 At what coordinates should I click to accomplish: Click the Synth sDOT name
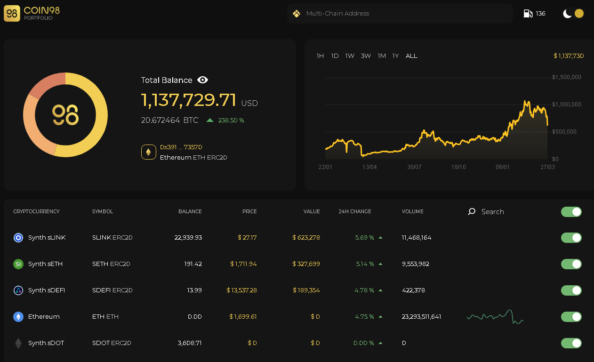click(46, 343)
